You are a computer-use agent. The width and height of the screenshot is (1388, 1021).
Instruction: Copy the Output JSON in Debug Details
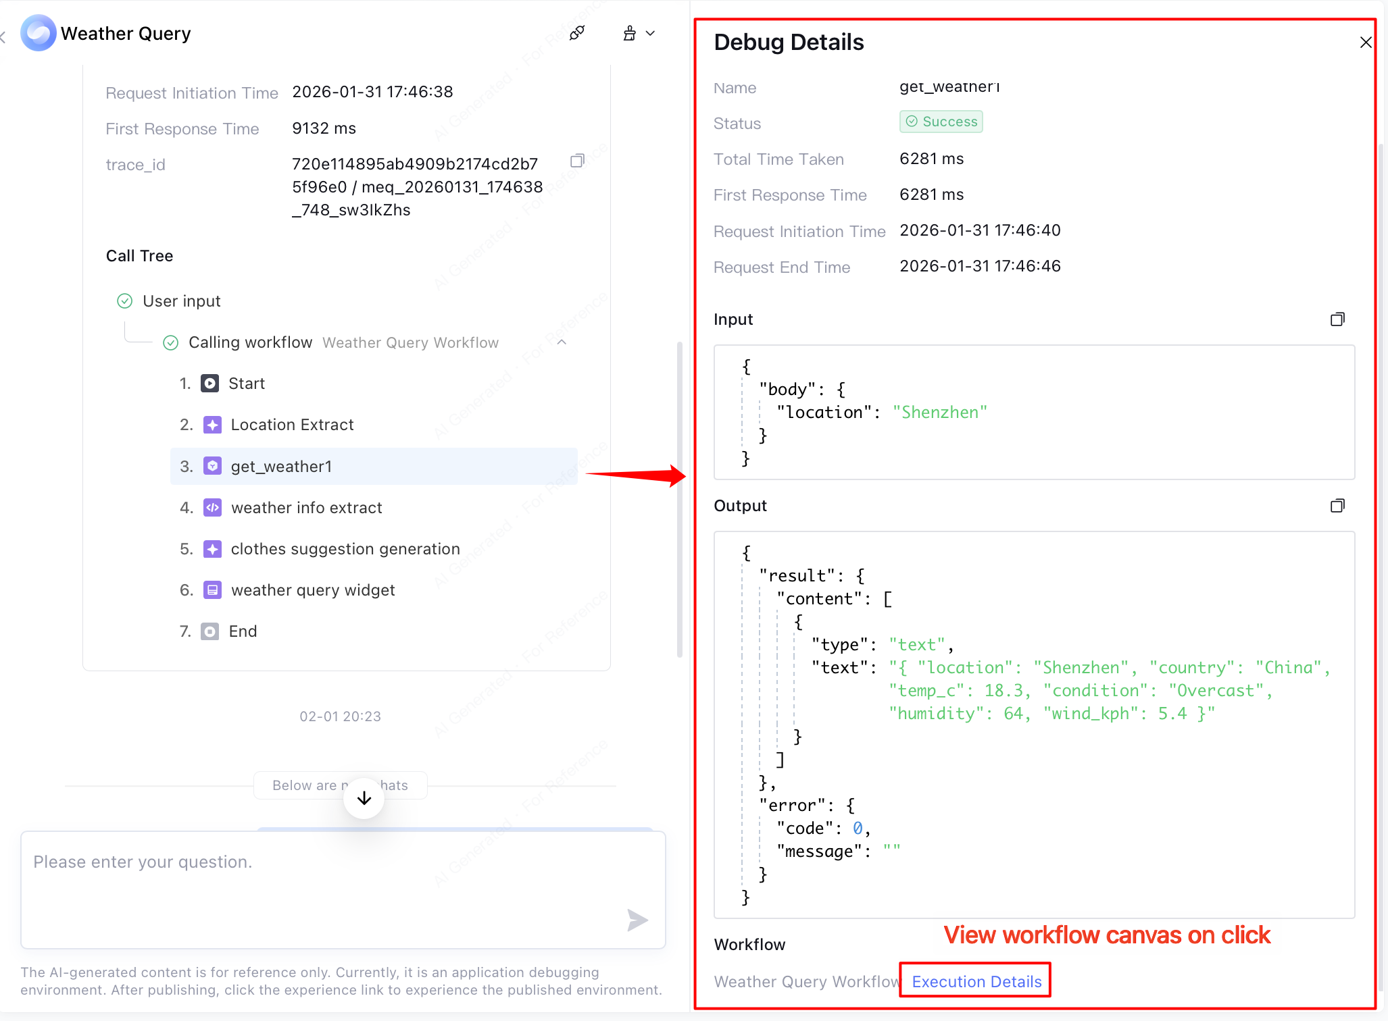[1339, 505]
